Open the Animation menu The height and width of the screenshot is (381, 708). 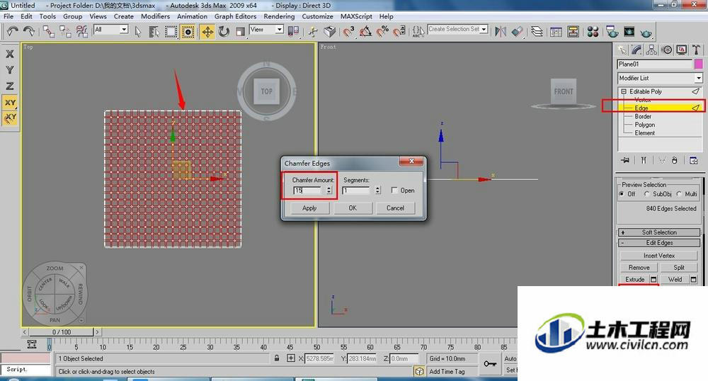coord(192,16)
